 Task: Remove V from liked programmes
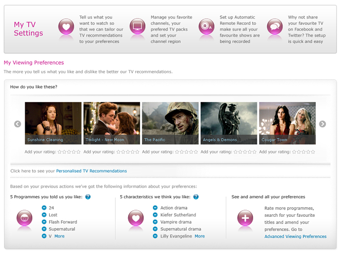tap(44, 236)
